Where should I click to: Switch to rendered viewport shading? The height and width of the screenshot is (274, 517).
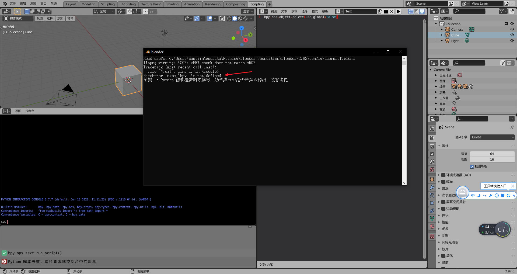coord(245,18)
